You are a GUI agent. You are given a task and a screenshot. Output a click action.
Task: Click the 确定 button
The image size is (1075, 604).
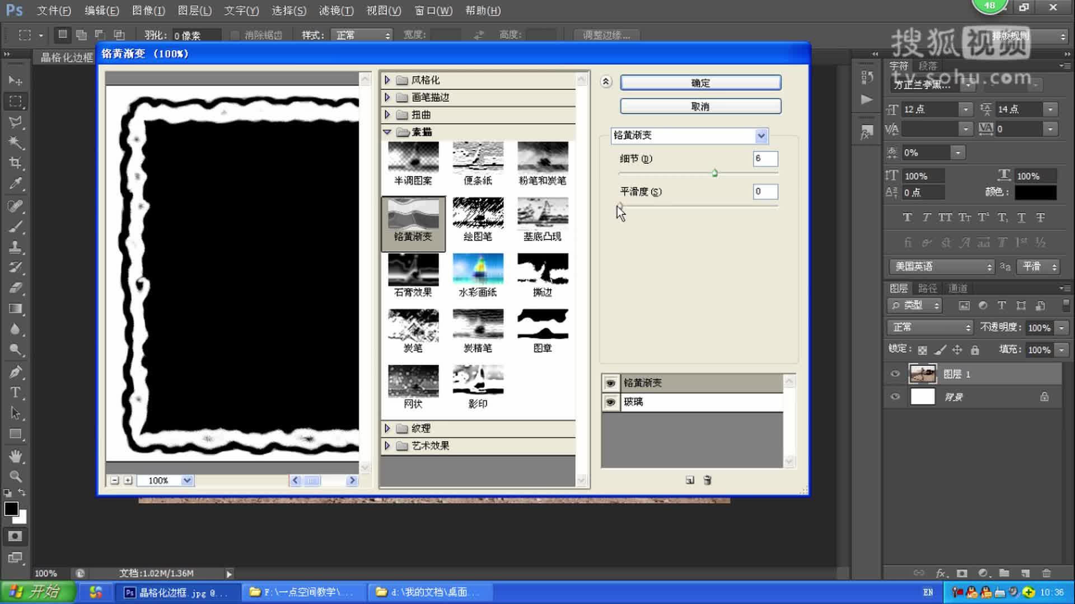(x=700, y=83)
